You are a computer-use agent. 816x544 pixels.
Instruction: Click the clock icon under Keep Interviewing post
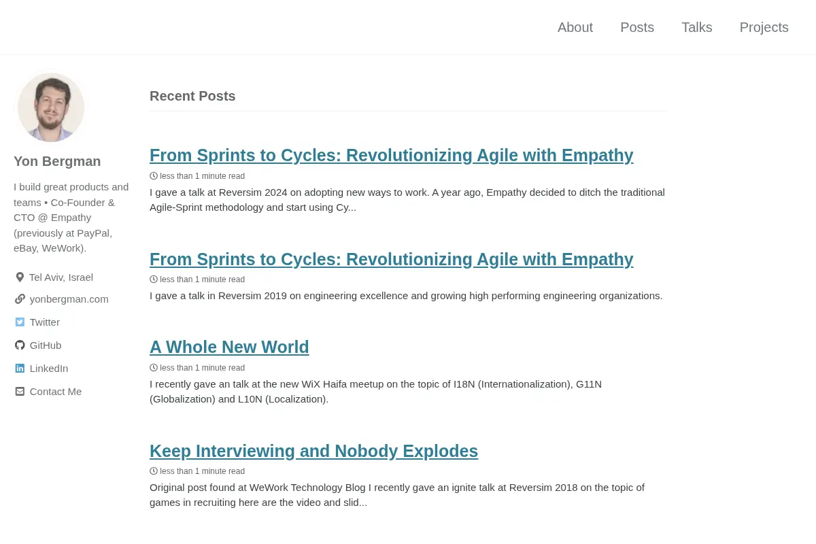pos(154,471)
